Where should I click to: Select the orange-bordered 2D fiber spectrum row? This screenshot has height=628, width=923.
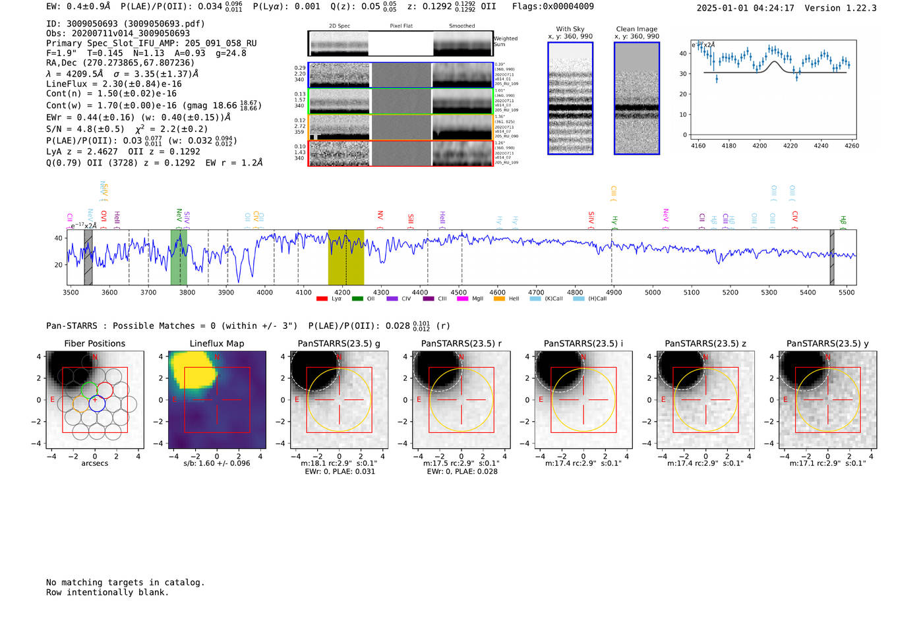click(x=401, y=127)
